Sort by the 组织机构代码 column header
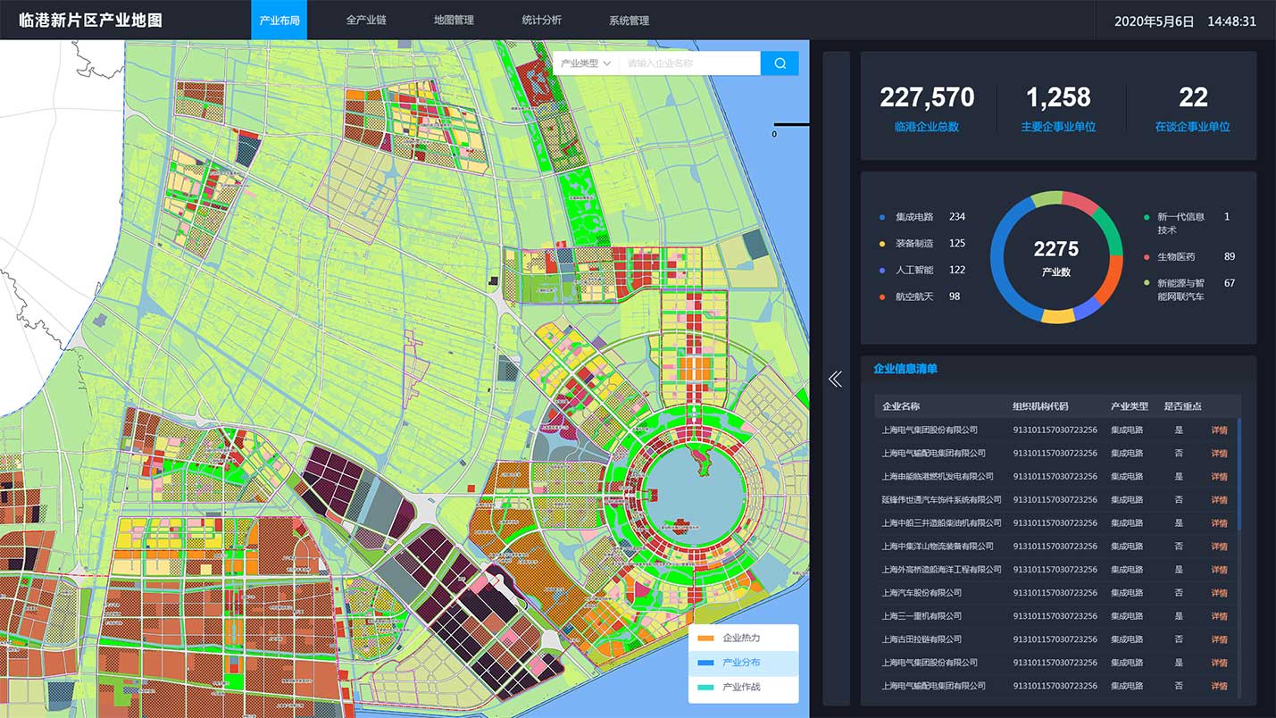 pos(1040,406)
